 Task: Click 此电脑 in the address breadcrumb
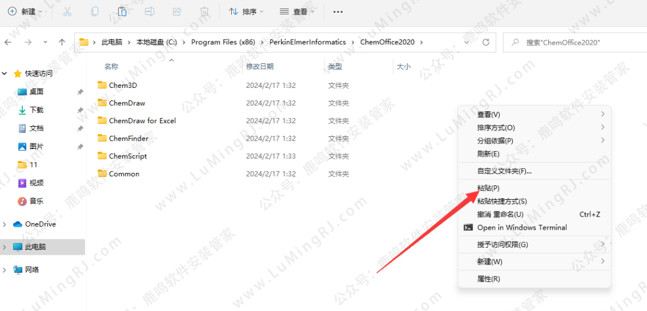pos(112,42)
